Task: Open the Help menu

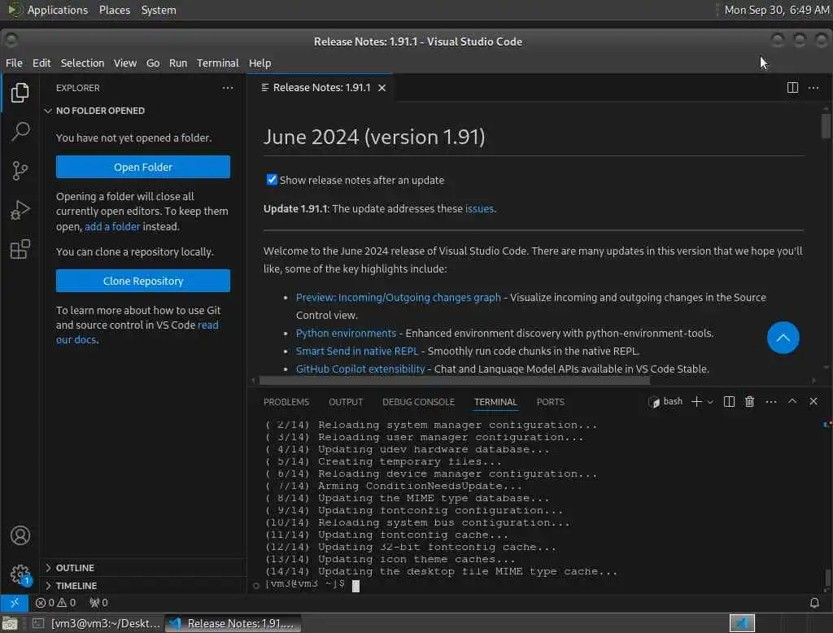Action: [259, 63]
